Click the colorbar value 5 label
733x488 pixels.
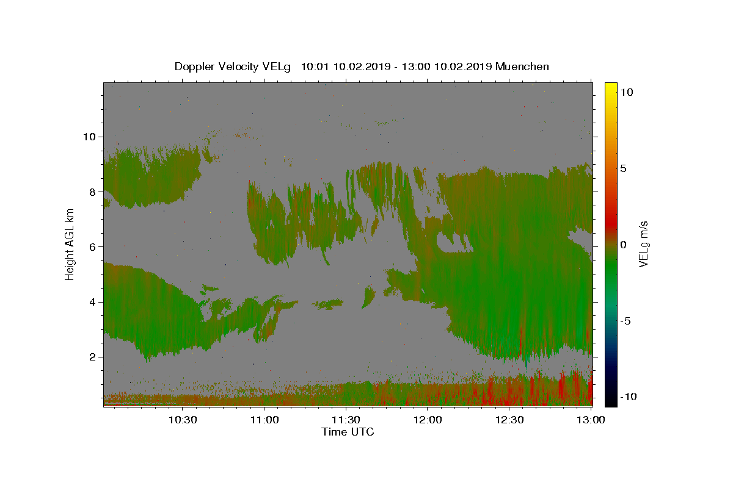(x=623, y=168)
